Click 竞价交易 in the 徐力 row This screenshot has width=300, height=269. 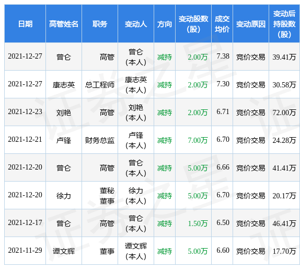[251, 196]
